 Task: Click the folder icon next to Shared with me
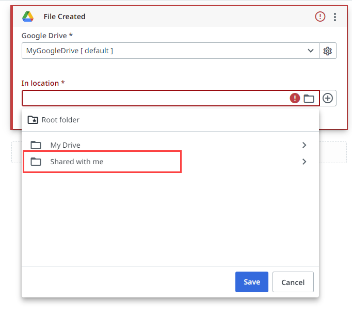36,162
